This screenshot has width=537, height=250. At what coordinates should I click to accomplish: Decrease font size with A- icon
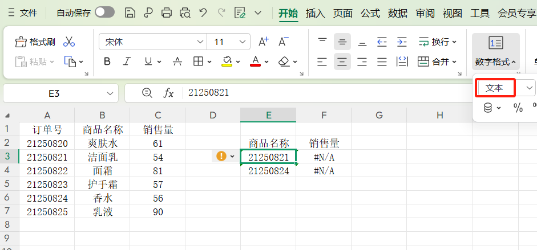pos(284,42)
